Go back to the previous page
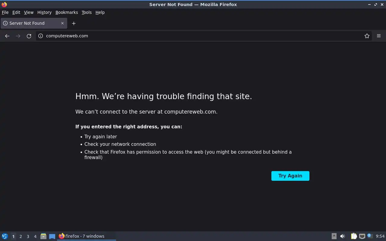Screen dimensions: 386x241 click(7, 36)
